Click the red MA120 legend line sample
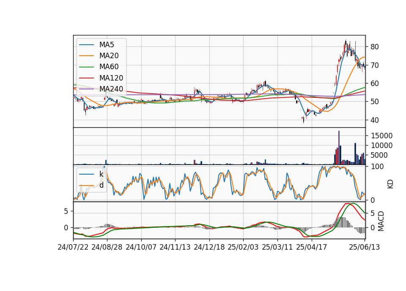This screenshot has width=406, height=291. coord(86,78)
